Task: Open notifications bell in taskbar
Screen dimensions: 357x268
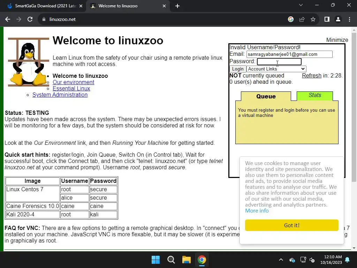Action: [348, 260]
